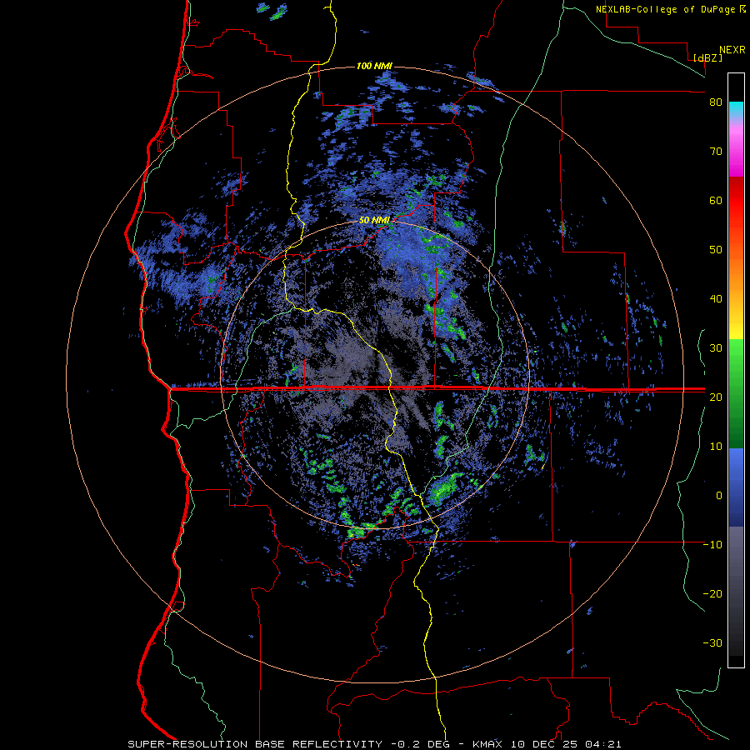Click the 40 value on dBZ scale
Image resolution: width=750 pixels, height=750 pixels.
point(716,299)
